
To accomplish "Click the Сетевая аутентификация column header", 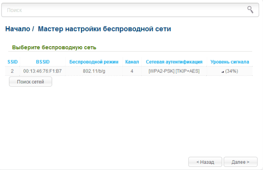I will (x=174, y=62).
